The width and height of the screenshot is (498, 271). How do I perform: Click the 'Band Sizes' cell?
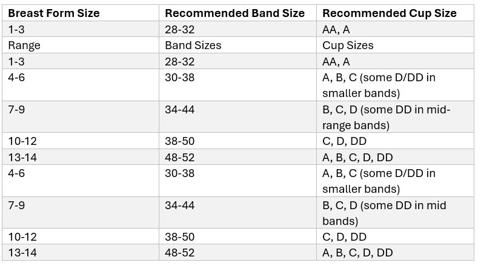click(237, 45)
